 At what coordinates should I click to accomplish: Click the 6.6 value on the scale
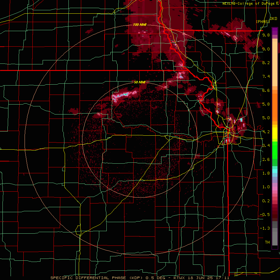pyautogui.click(x=266, y=90)
